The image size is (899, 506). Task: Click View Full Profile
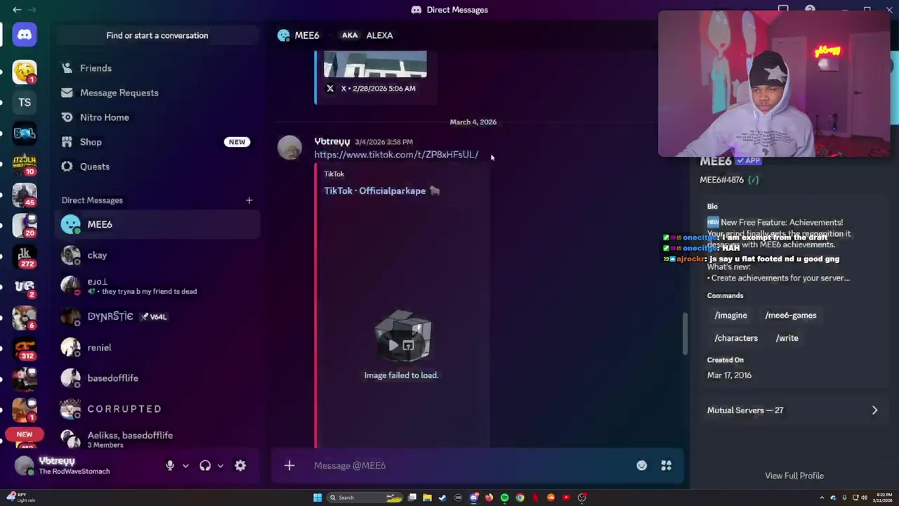click(x=794, y=476)
